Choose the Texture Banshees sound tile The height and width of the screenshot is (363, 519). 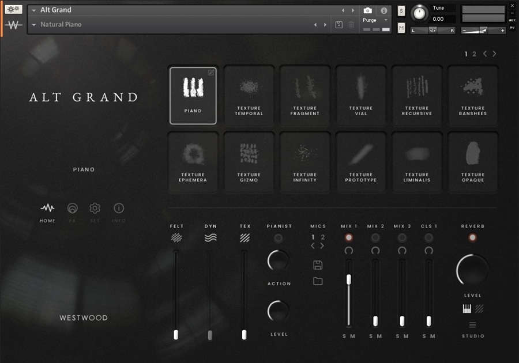pos(472,95)
